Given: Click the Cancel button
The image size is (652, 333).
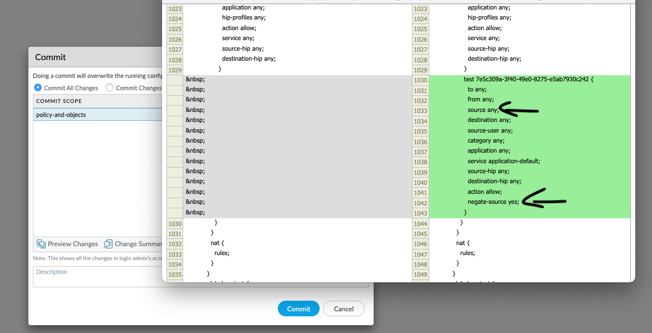Looking at the screenshot, I should (x=344, y=308).
